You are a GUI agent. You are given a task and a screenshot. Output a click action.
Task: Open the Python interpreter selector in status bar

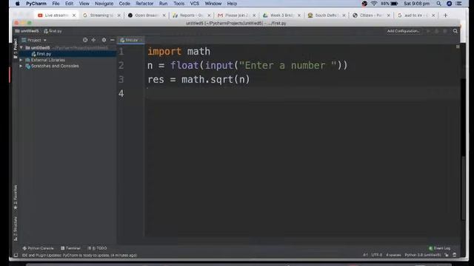point(423,255)
